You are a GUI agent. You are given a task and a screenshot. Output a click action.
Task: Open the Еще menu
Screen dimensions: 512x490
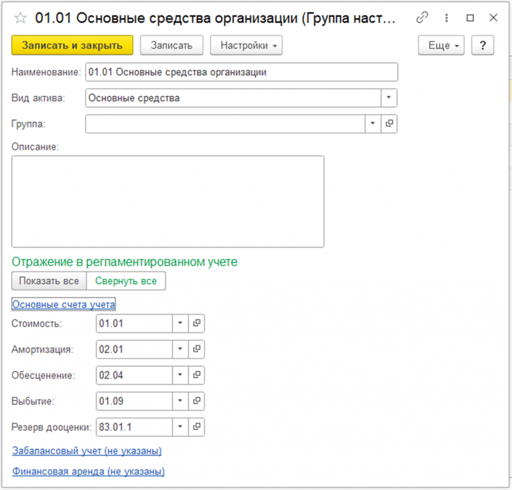pyautogui.click(x=441, y=45)
